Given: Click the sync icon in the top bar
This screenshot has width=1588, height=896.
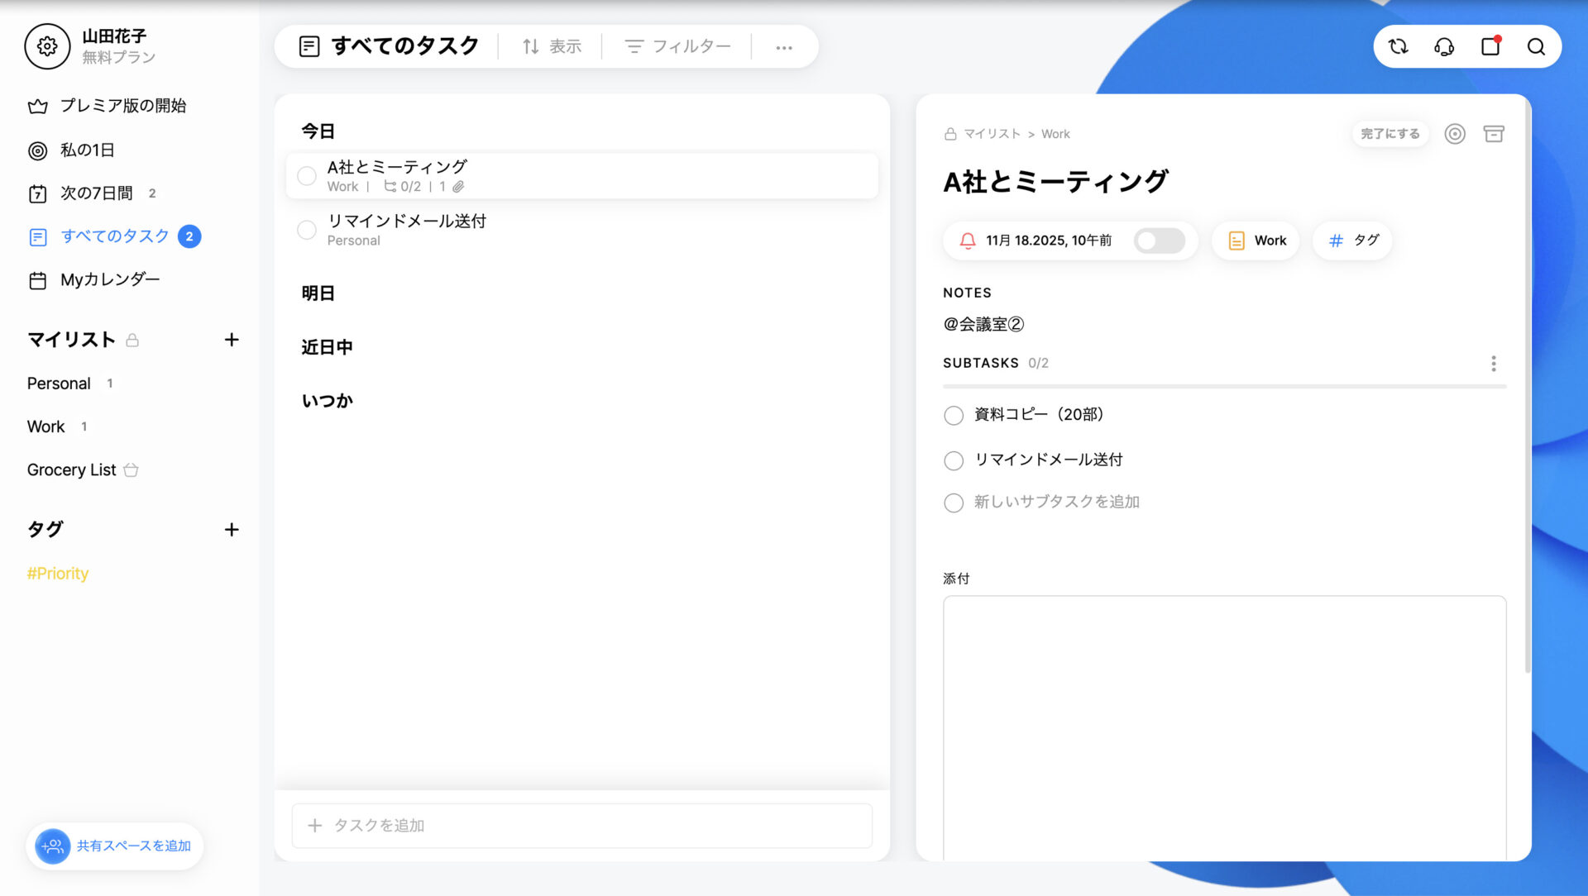Looking at the screenshot, I should 1399,47.
